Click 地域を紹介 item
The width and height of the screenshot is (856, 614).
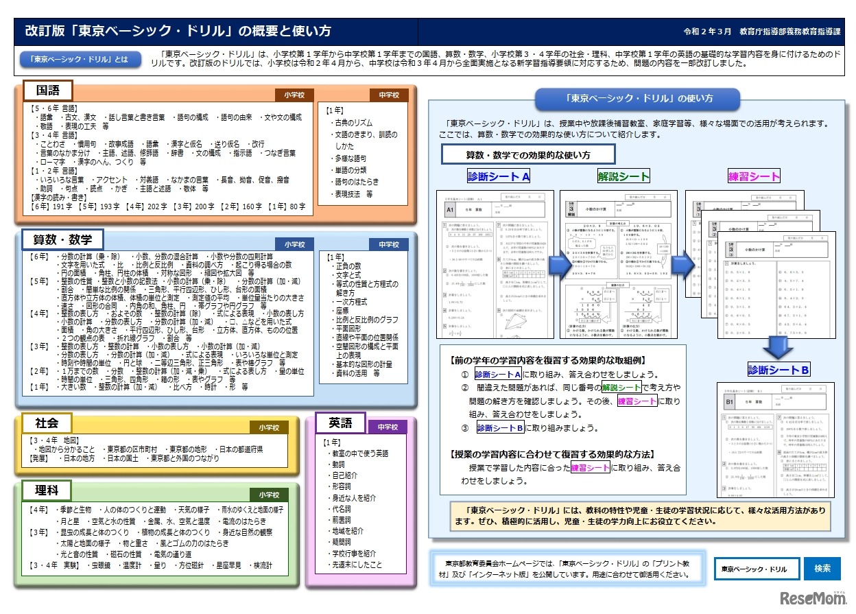(349, 531)
